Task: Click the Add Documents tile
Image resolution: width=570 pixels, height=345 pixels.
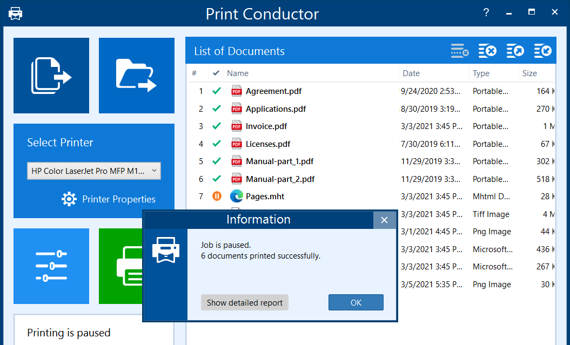Action: pyautogui.click(x=51, y=76)
